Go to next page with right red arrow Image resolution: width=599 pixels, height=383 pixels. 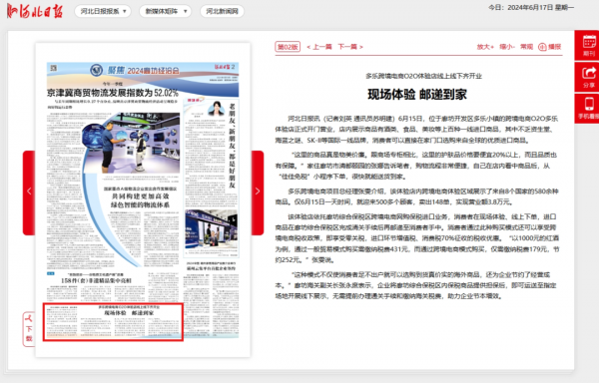tap(258, 192)
